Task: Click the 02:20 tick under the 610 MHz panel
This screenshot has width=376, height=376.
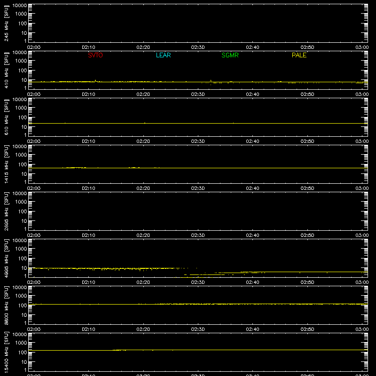Action: [x=143, y=141]
